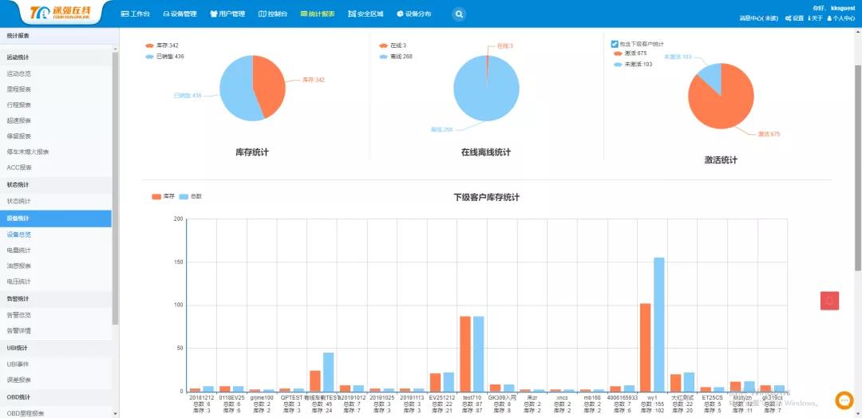Image resolution: width=862 pixels, height=418 pixels.
Task: Open 个人中心 user link
Action: pos(841,18)
